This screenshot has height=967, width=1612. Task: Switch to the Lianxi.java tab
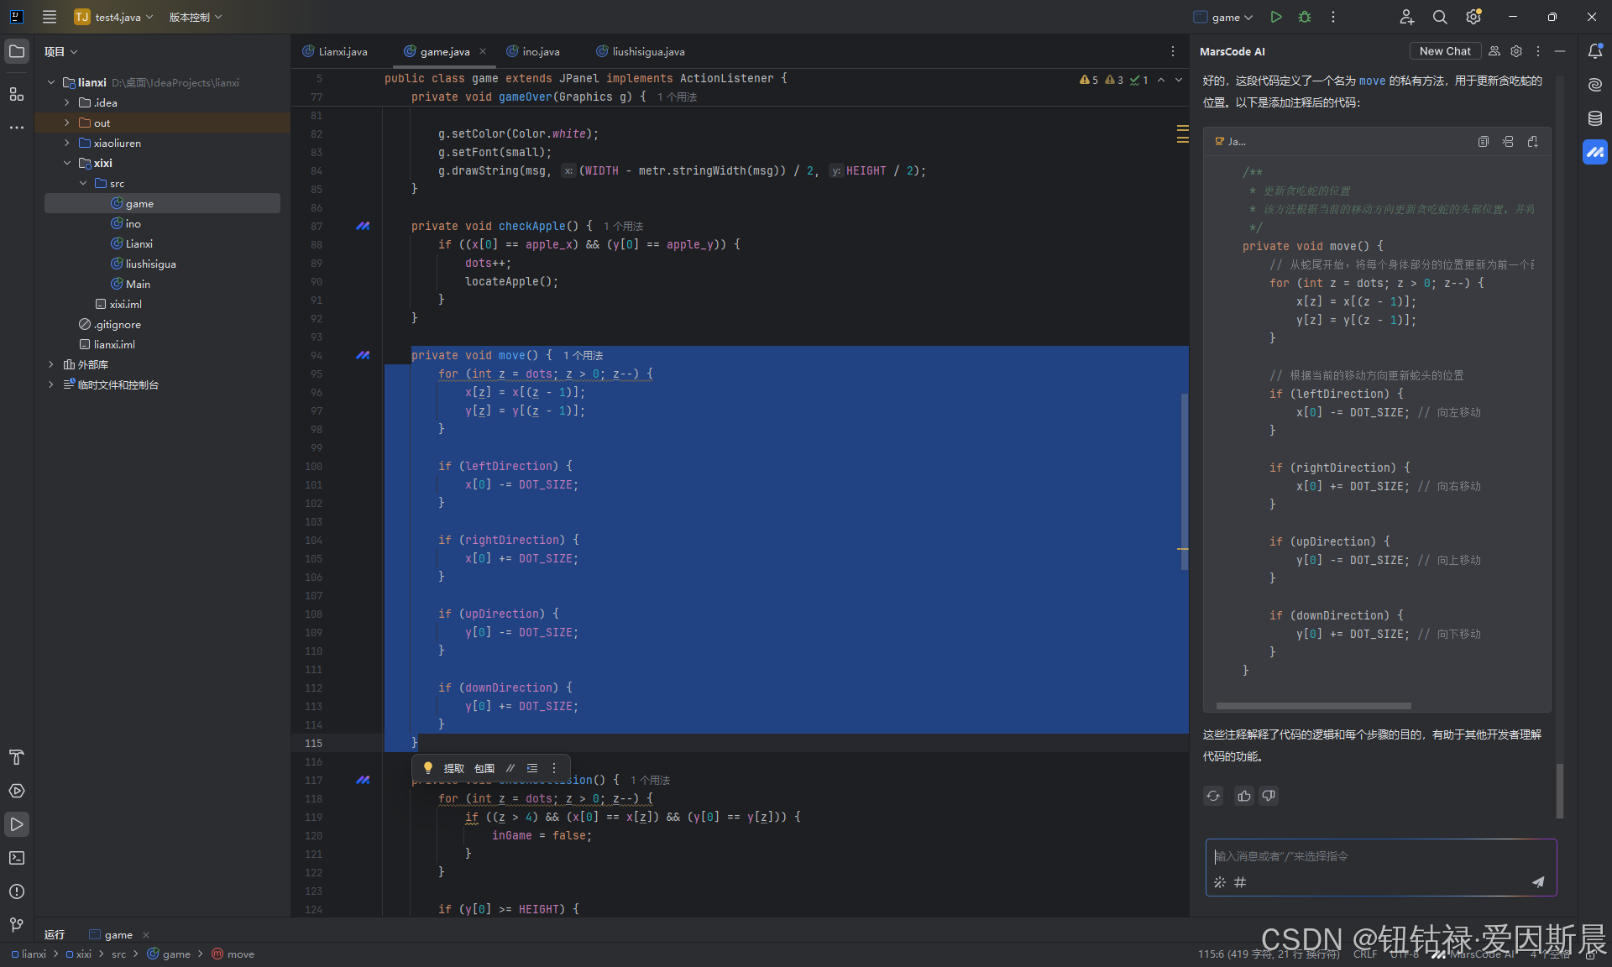pos(342,51)
